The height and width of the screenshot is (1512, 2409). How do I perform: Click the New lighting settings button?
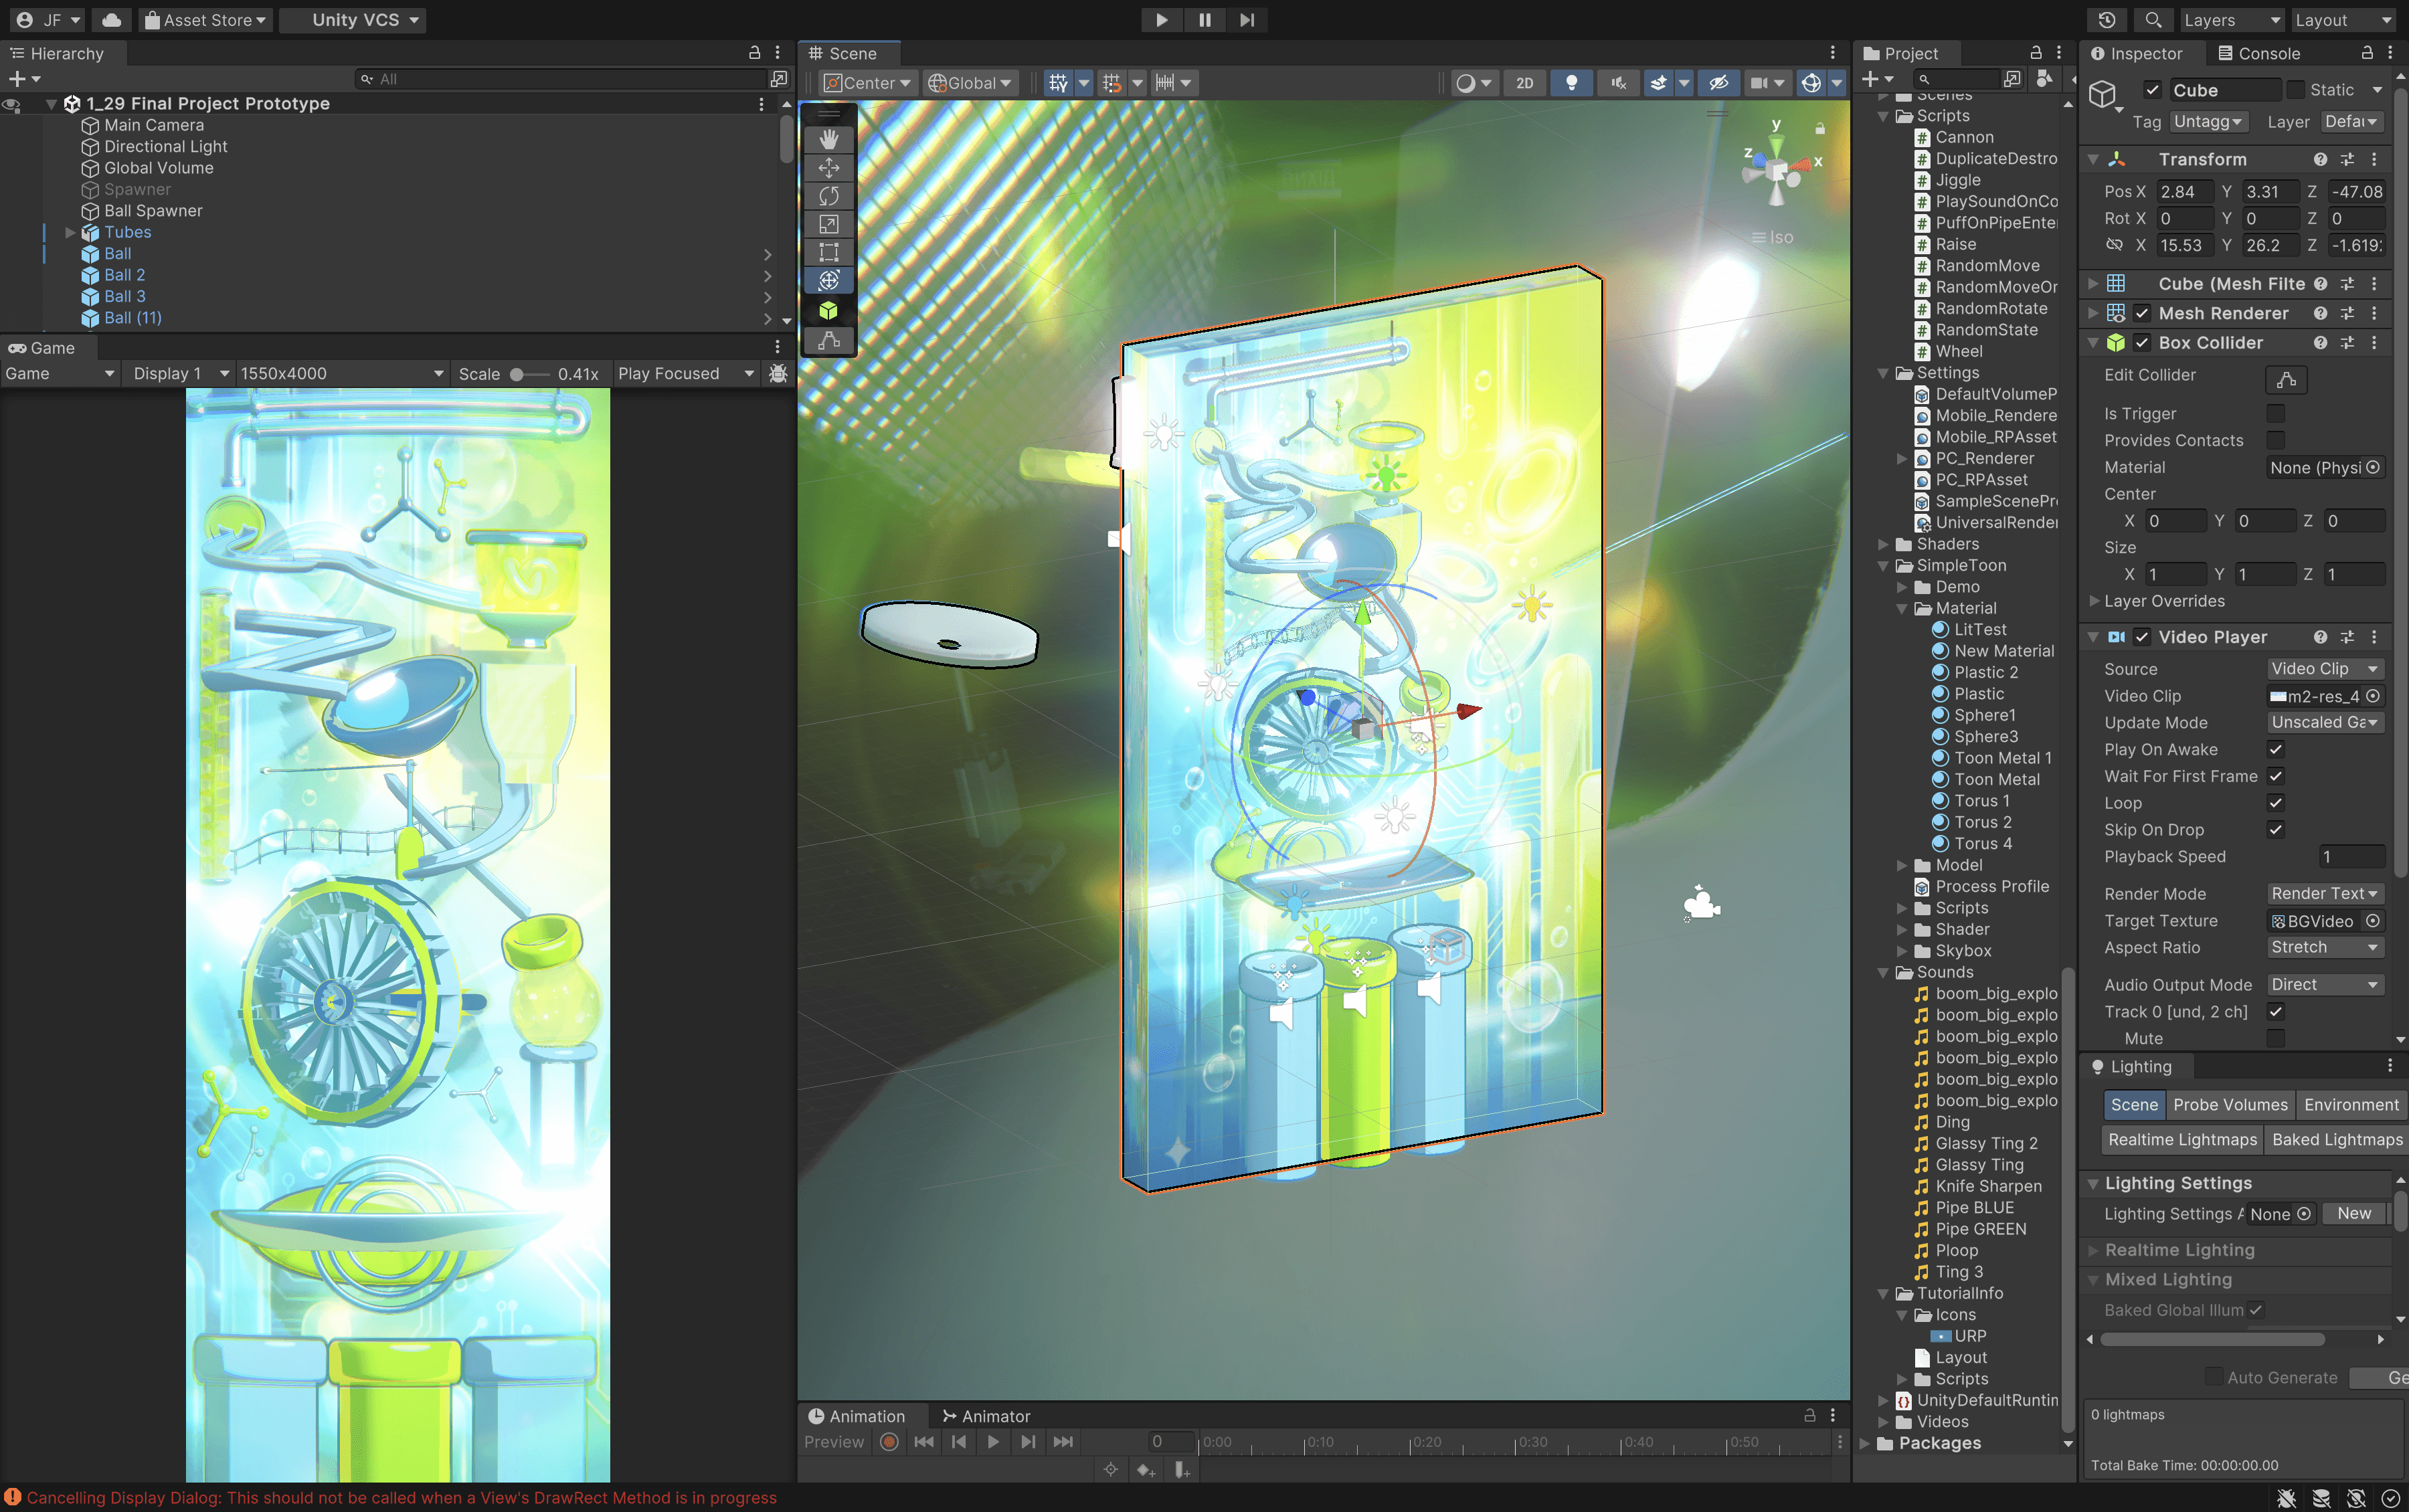(2353, 1213)
